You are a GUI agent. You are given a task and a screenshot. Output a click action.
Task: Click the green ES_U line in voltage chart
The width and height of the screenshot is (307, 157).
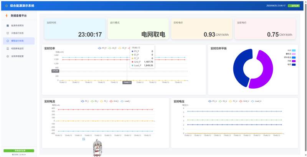[x=234, y=120]
